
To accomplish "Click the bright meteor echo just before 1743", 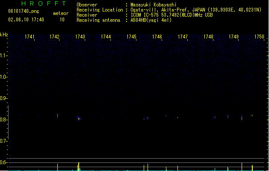I will tap(79, 118).
